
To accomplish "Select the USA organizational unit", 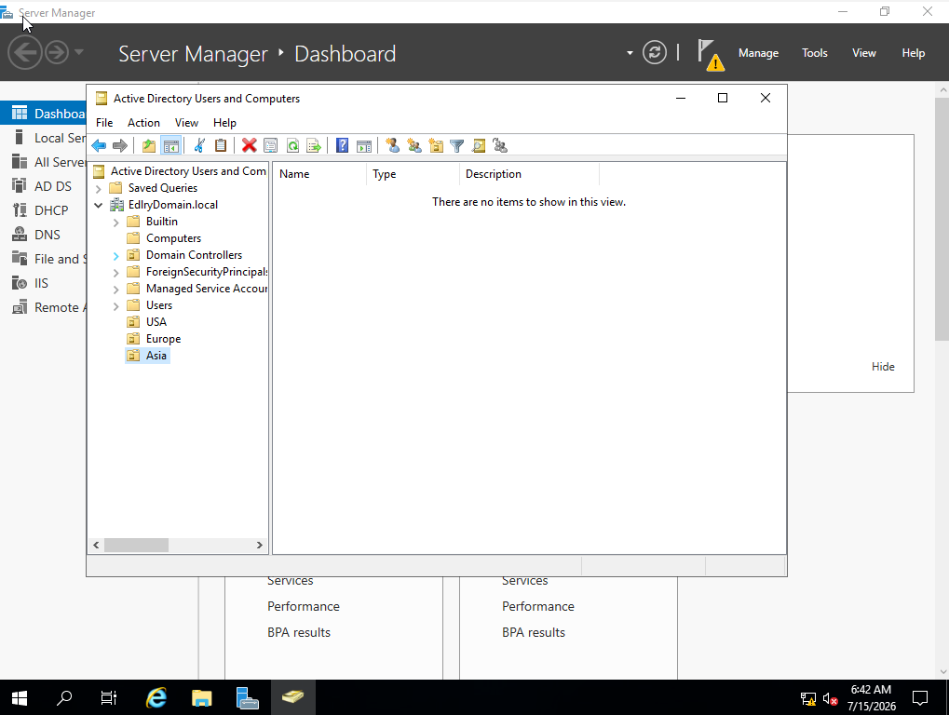I will point(156,322).
